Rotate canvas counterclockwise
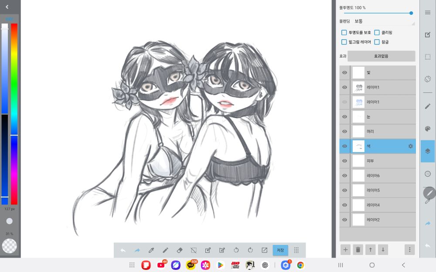 [236, 250]
